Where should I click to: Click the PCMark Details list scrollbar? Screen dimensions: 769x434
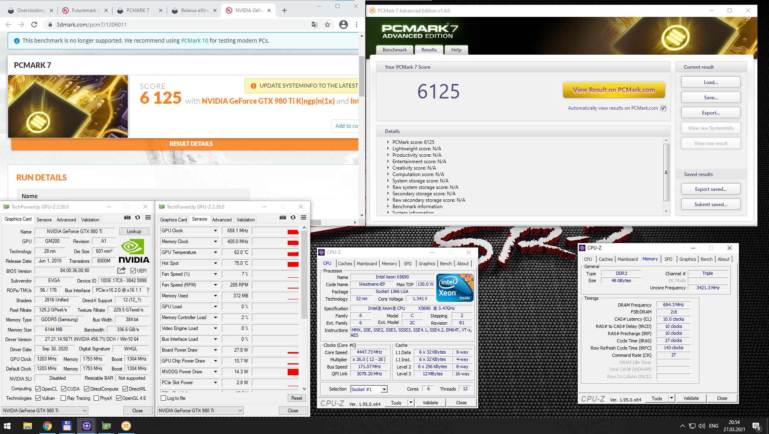click(x=666, y=172)
